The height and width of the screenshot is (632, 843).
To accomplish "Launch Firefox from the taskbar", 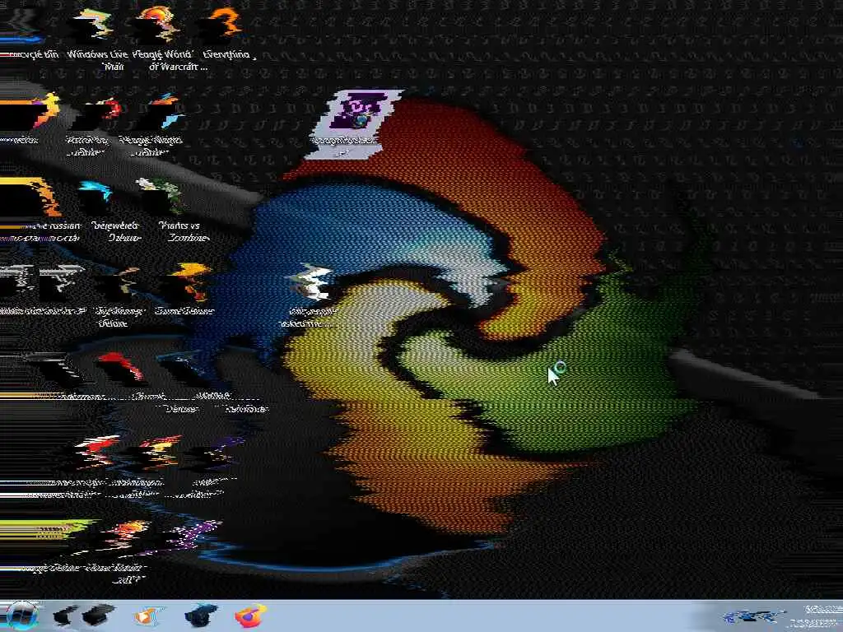I will (x=250, y=616).
